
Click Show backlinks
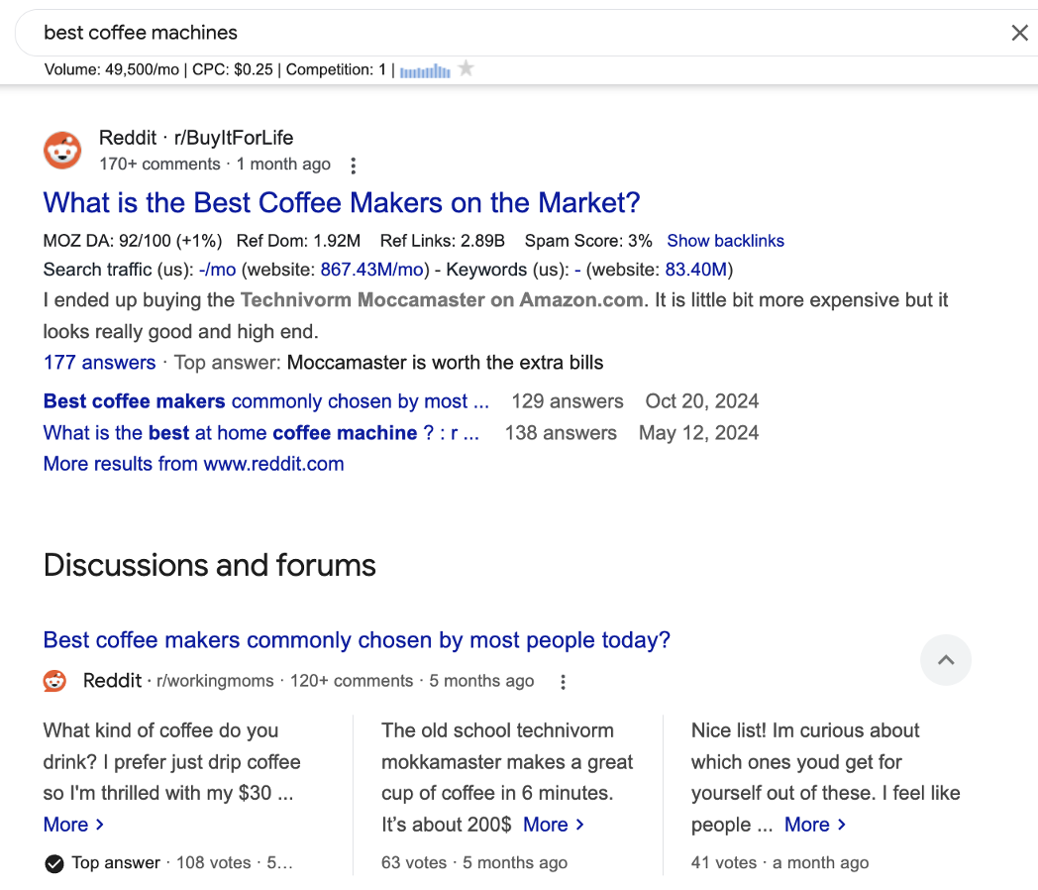[725, 241]
